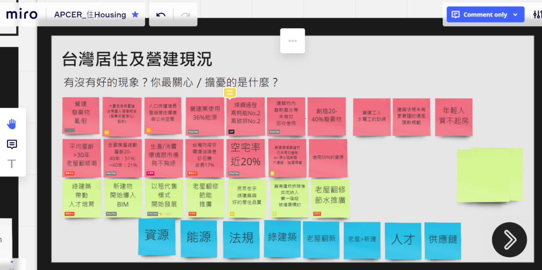Select the blue 供應鏈 sticky note
The width and height of the screenshot is (542, 270).
[x=443, y=240]
